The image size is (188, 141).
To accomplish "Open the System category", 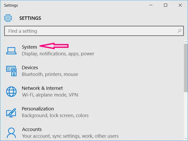I will tap(58, 50).
